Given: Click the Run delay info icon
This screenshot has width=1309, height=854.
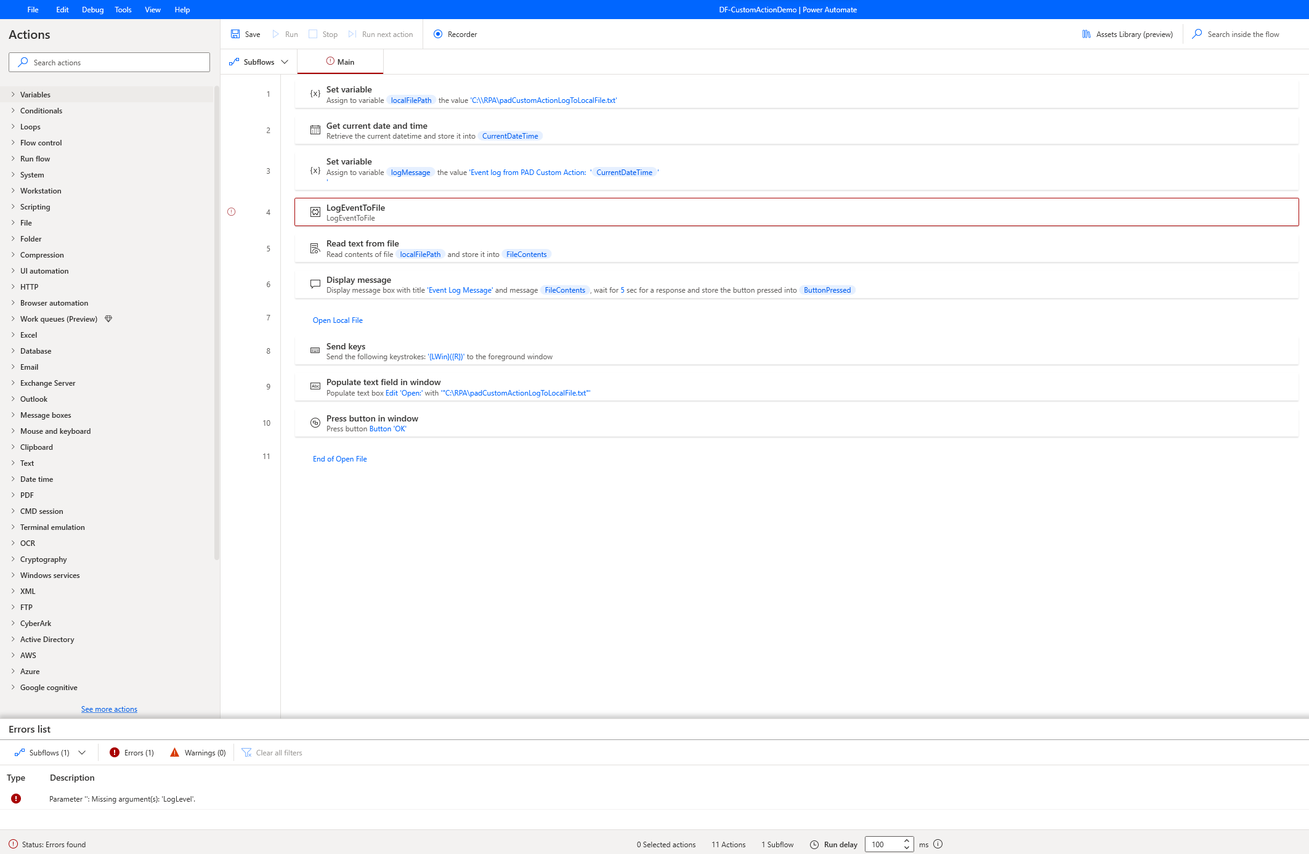Looking at the screenshot, I should click(x=938, y=844).
